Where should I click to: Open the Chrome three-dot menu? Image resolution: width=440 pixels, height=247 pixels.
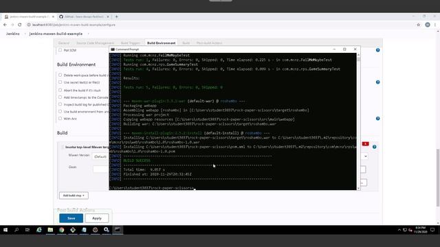coord(435,25)
